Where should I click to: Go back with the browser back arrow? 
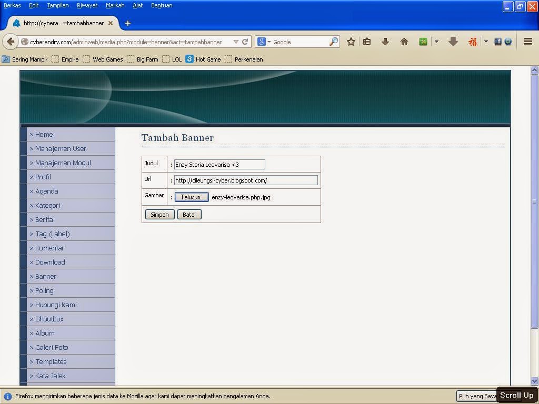coord(11,42)
